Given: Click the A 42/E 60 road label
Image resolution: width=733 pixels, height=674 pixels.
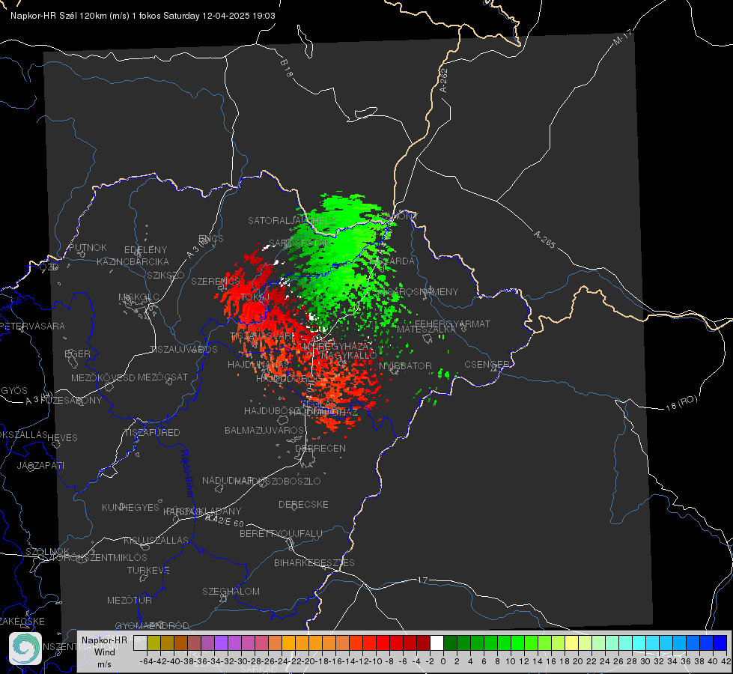Looking at the screenshot, I should point(225,520).
